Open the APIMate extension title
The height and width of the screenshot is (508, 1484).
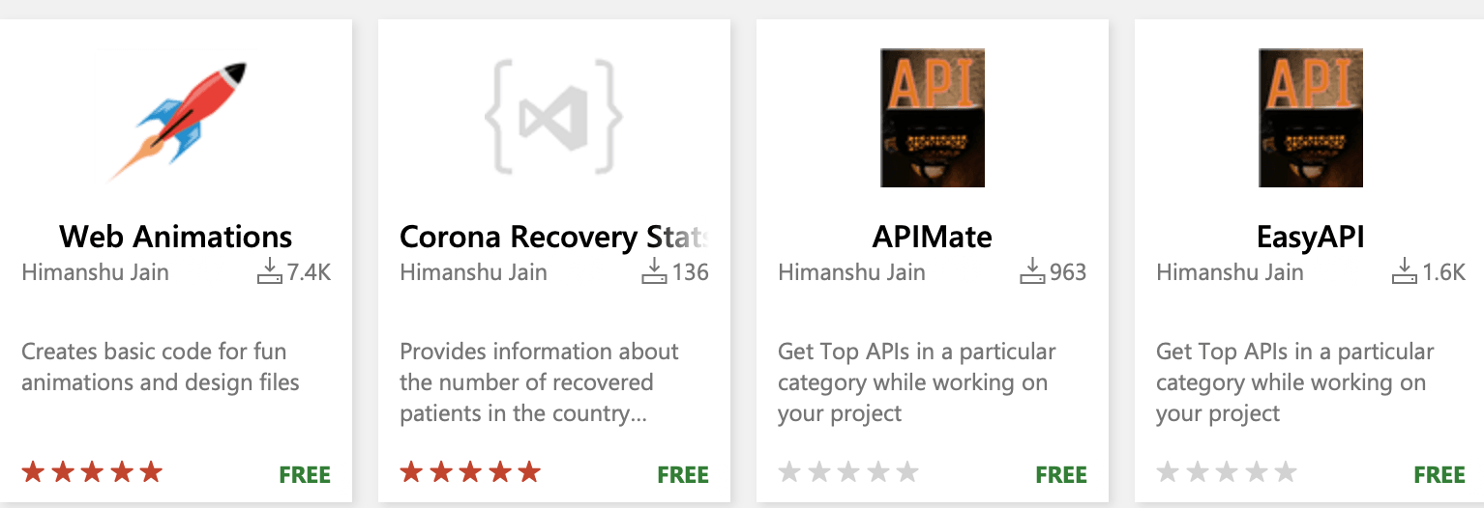[x=933, y=237]
